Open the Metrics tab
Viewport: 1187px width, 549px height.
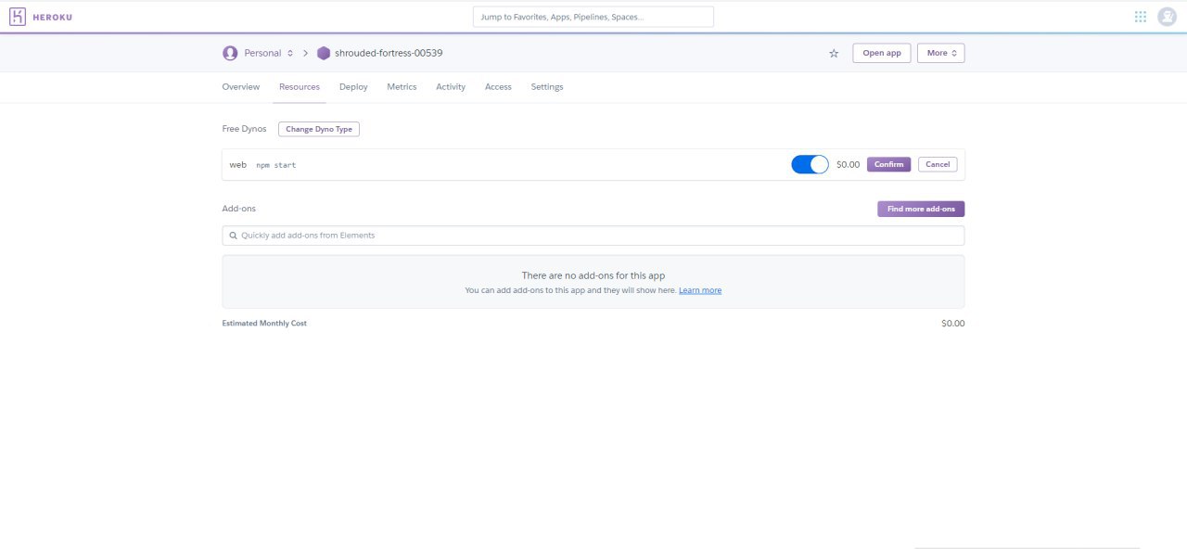pos(402,86)
